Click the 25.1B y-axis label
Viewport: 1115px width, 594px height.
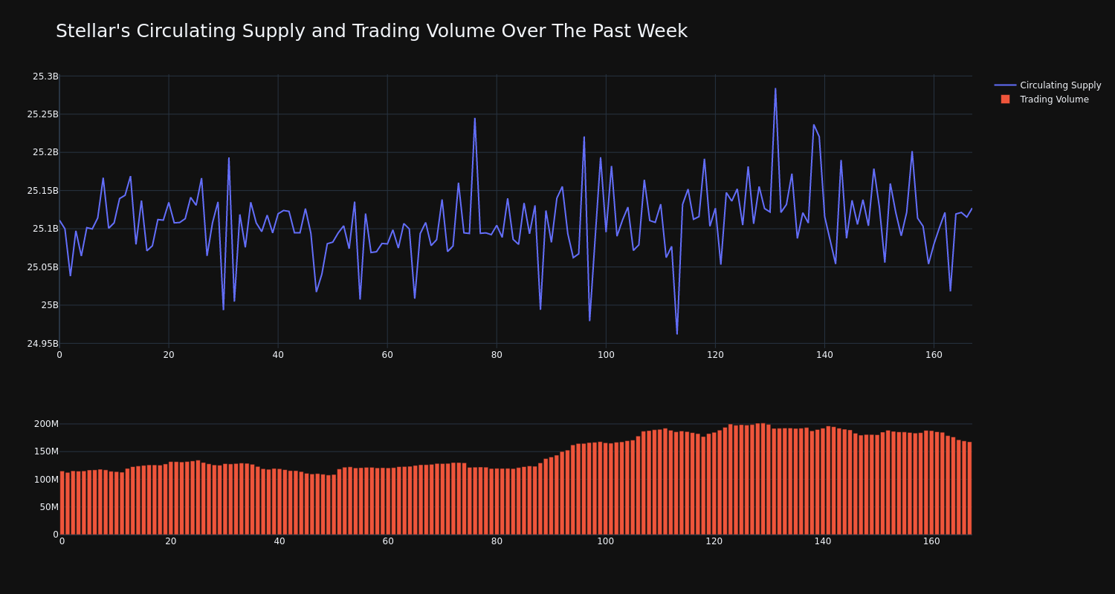(45, 229)
